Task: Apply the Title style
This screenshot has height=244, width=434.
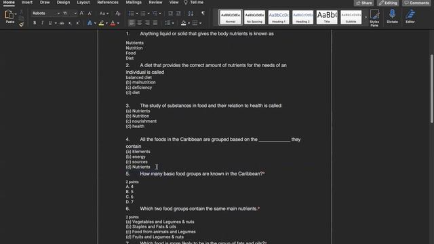Action: 327,17
